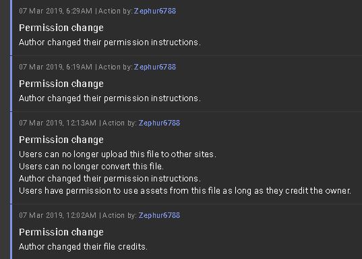Image resolution: width=362 pixels, height=259 pixels.
Task: Click 'Users have permission to use assets' line
Action: (185, 191)
